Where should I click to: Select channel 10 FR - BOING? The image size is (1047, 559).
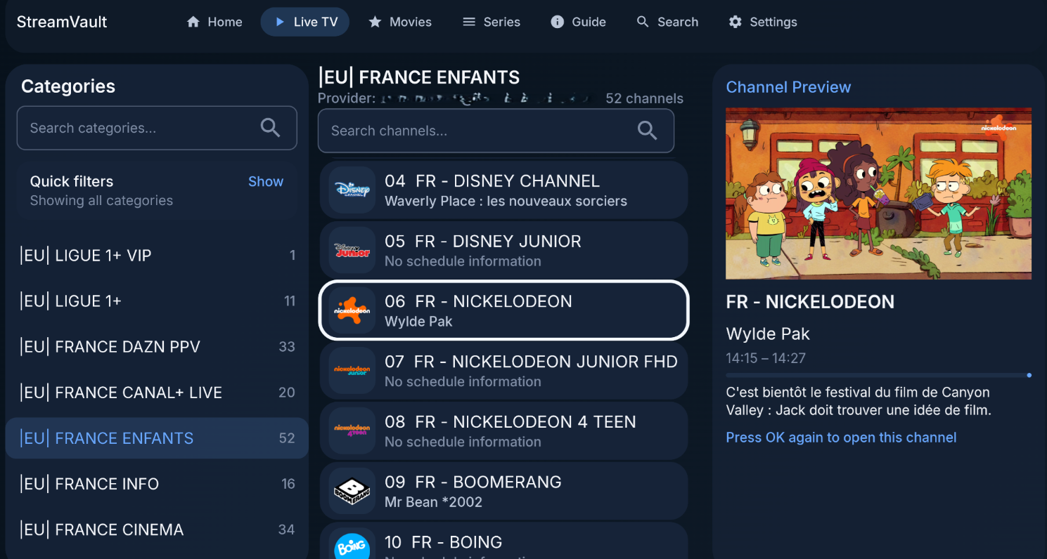tap(503, 541)
